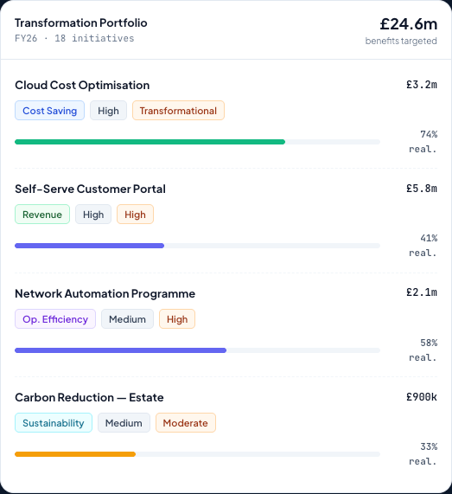The width and height of the screenshot is (452, 494).
Task: Select orange High tag under Self-Serve Portal
Action: tap(135, 215)
